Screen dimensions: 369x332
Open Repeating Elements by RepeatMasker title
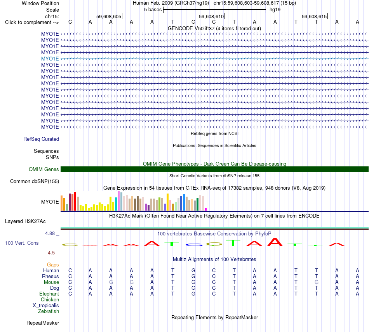(214, 317)
